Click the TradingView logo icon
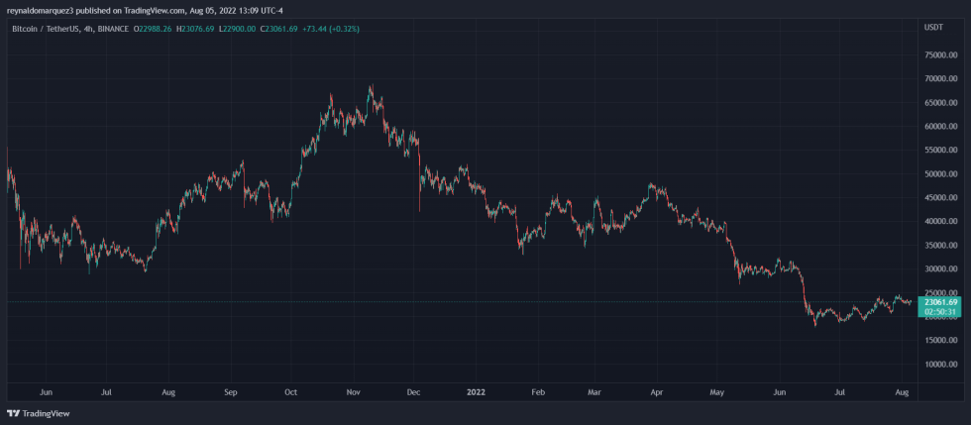971x425 pixels. tap(13, 413)
